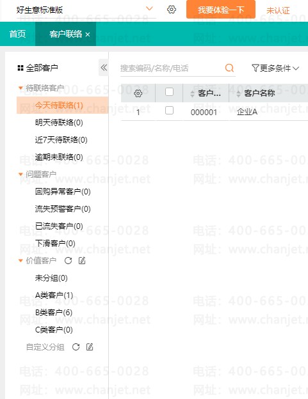
Task: Select 流失预警客户(0)
Action: tap(63, 208)
